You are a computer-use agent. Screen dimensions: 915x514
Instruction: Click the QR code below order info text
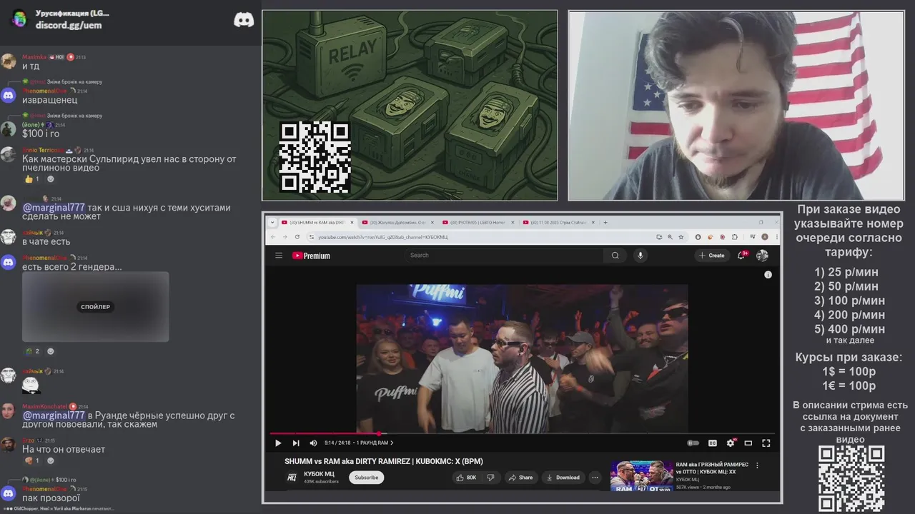(851, 479)
